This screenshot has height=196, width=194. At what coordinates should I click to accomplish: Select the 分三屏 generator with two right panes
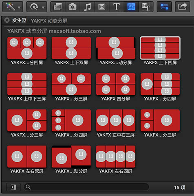click(x=27, y=120)
